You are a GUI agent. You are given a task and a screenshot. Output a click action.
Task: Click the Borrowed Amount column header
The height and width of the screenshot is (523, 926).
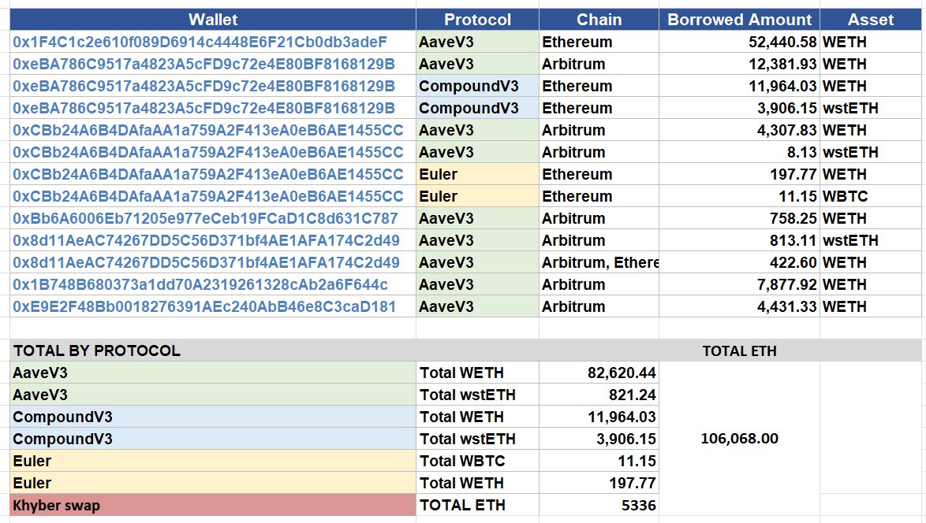(739, 20)
